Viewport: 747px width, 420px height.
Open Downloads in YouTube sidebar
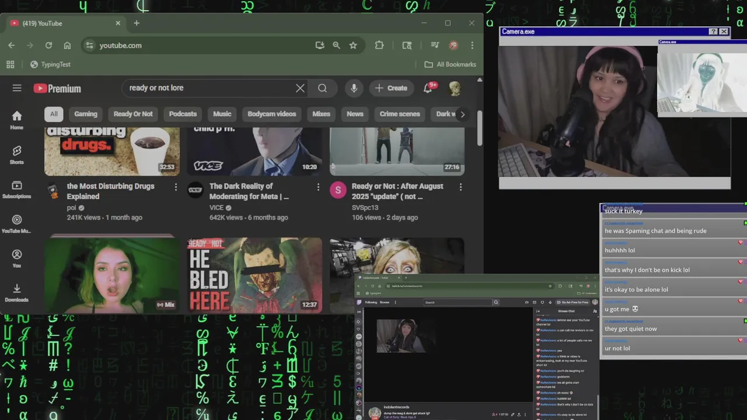tap(17, 293)
